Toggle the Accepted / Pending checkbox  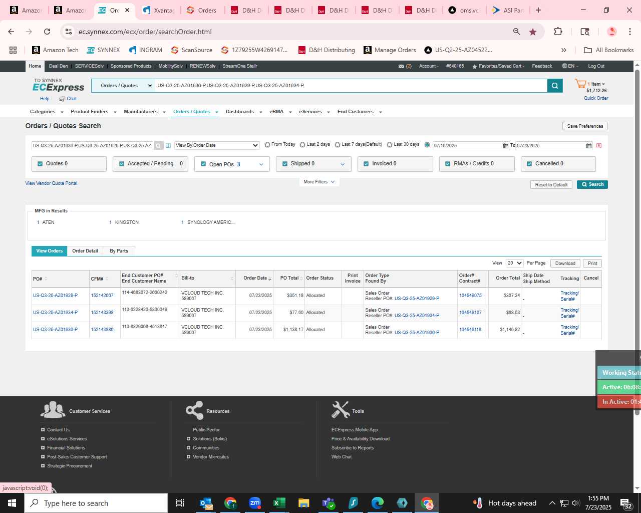pos(122,164)
